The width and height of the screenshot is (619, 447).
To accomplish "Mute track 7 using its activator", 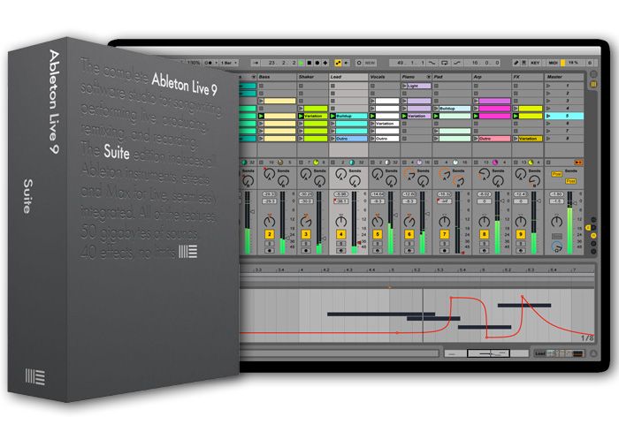I will tap(445, 234).
